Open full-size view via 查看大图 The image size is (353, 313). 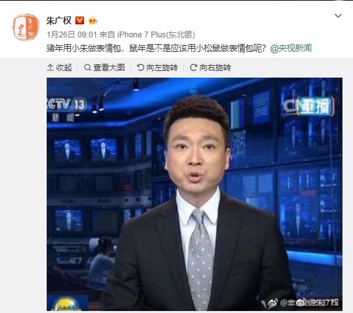pos(105,67)
